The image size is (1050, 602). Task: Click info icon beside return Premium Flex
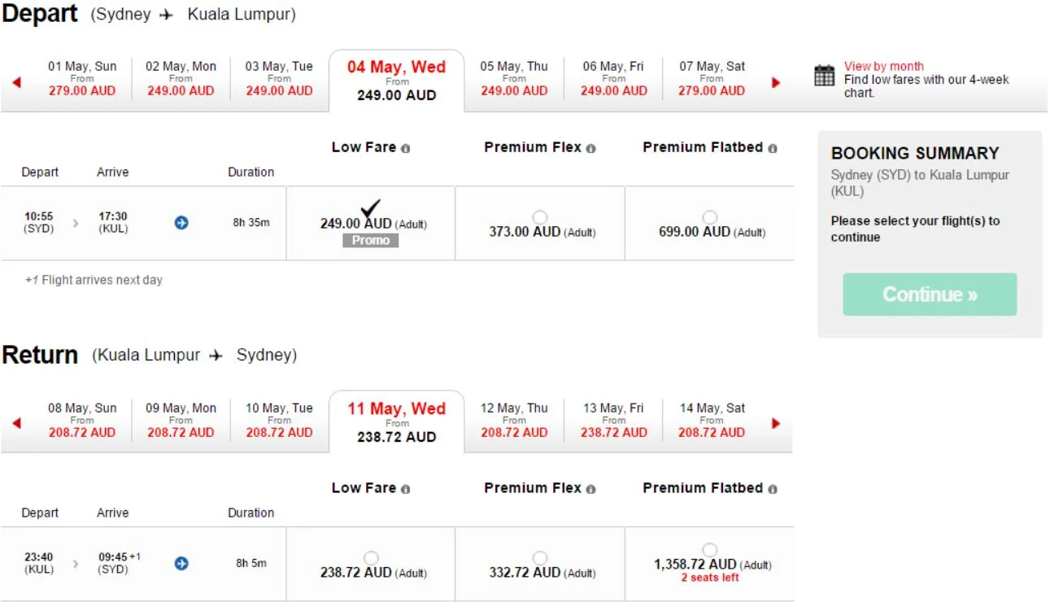coord(590,490)
